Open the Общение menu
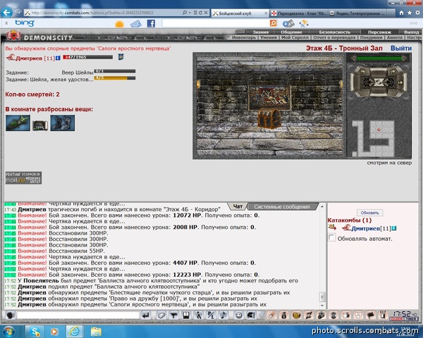 pos(291,32)
